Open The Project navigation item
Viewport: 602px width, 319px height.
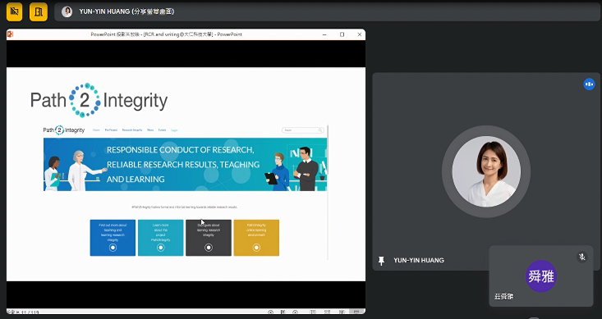coord(111,130)
